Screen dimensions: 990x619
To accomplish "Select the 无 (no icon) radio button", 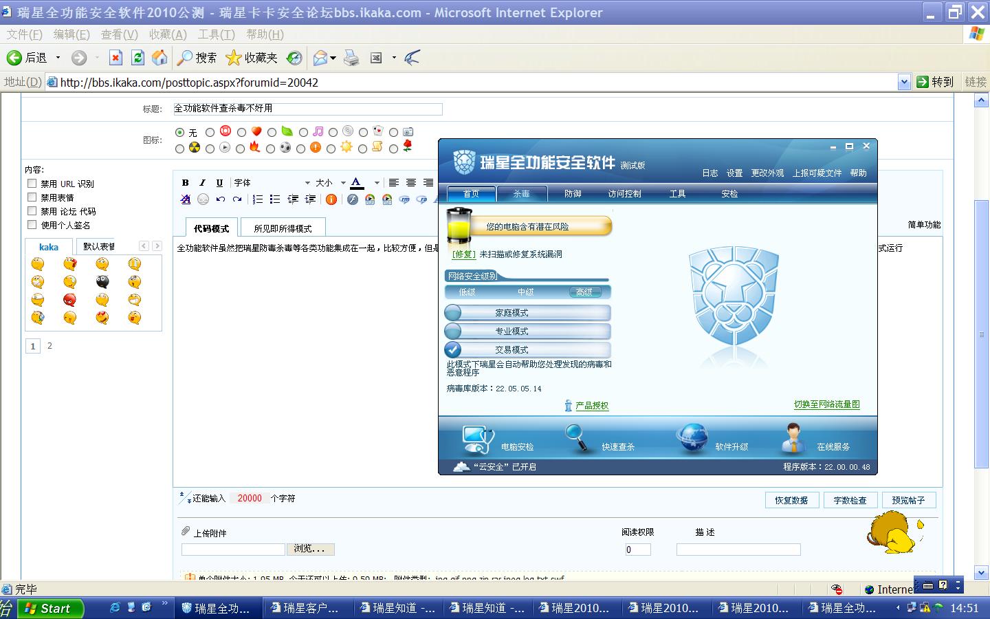I will (180, 132).
